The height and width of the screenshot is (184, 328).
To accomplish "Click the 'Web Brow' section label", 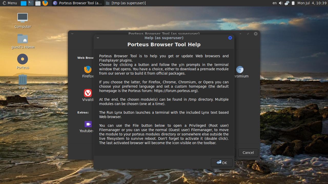I will coord(85,58).
